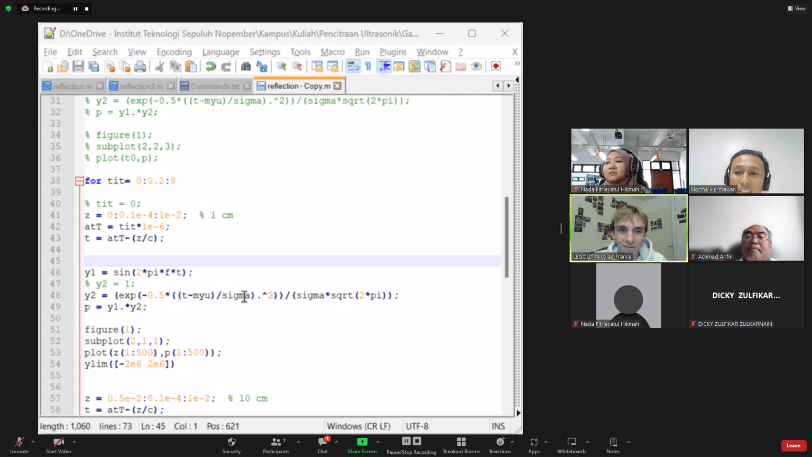Toggle the Monitoring eye icon

point(476,67)
